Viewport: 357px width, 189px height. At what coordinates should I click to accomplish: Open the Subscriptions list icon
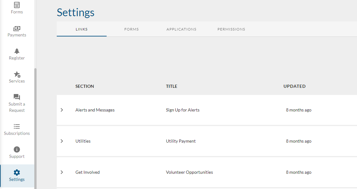pos(17,126)
